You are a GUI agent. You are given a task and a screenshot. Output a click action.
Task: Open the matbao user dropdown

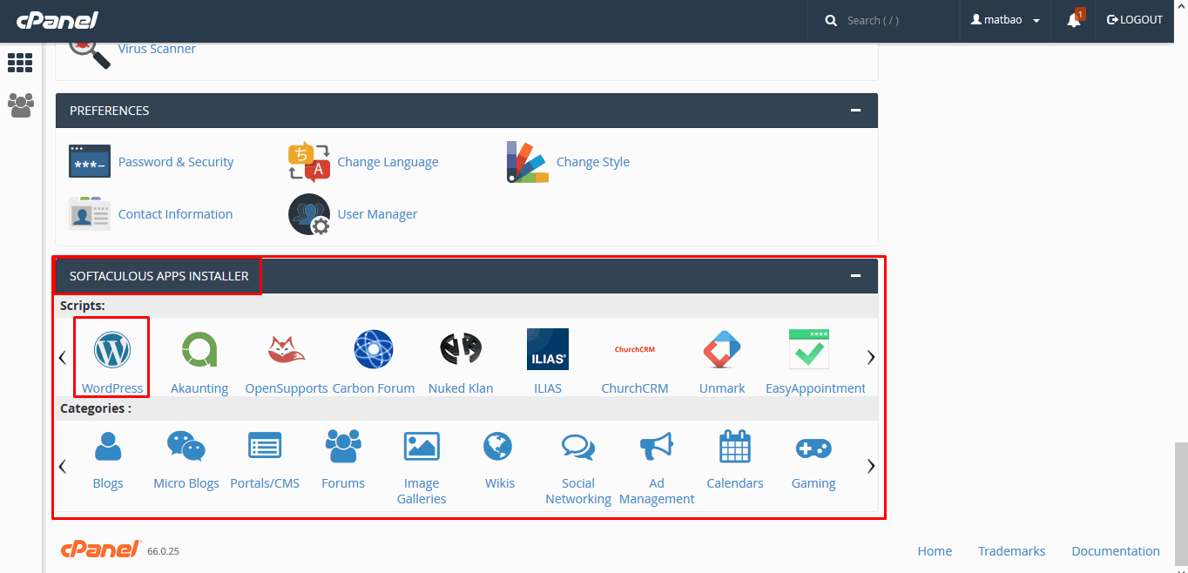[1006, 20]
